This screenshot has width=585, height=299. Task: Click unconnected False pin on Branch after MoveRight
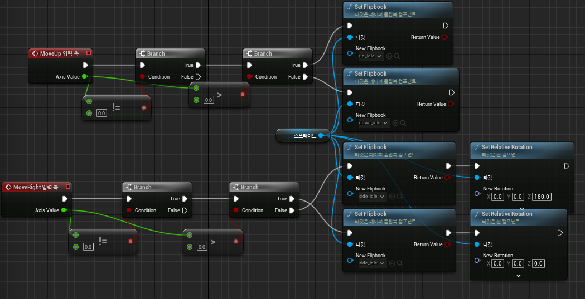pyautogui.click(x=185, y=210)
